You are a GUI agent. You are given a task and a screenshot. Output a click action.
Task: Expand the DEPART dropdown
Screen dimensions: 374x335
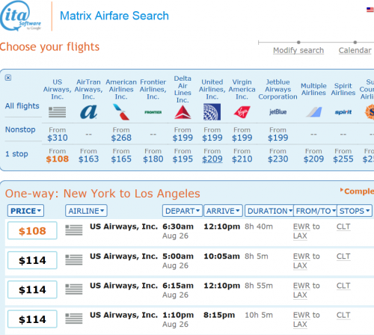(183, 211)
